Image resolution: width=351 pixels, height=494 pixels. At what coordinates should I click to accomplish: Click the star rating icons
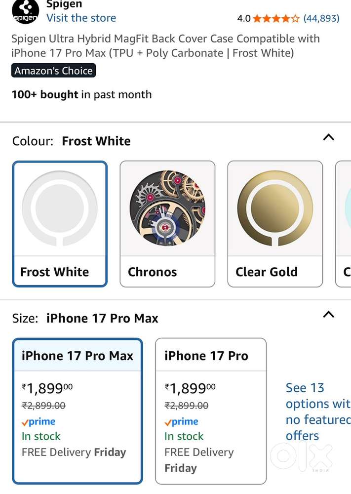(x=276, y=19)
